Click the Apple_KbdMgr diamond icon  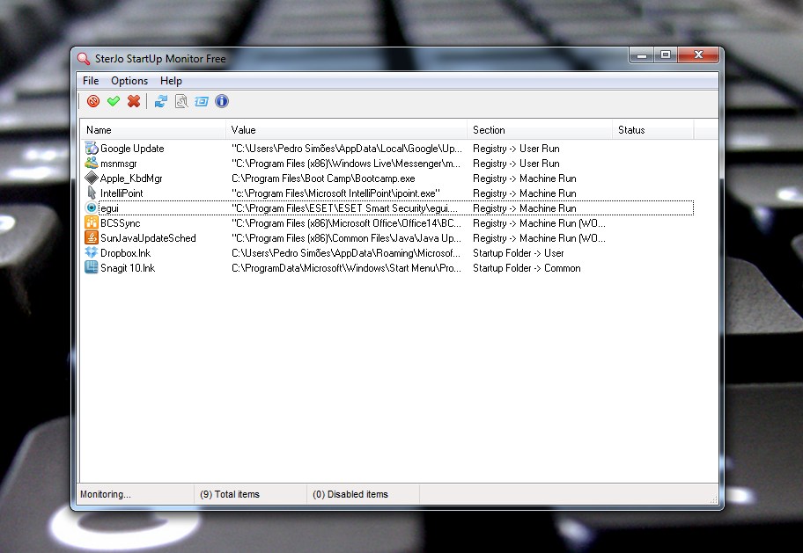(x=92, y=178)
